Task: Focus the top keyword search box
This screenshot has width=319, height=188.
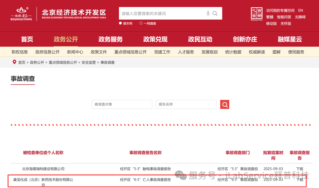Action: coord(162,14)
